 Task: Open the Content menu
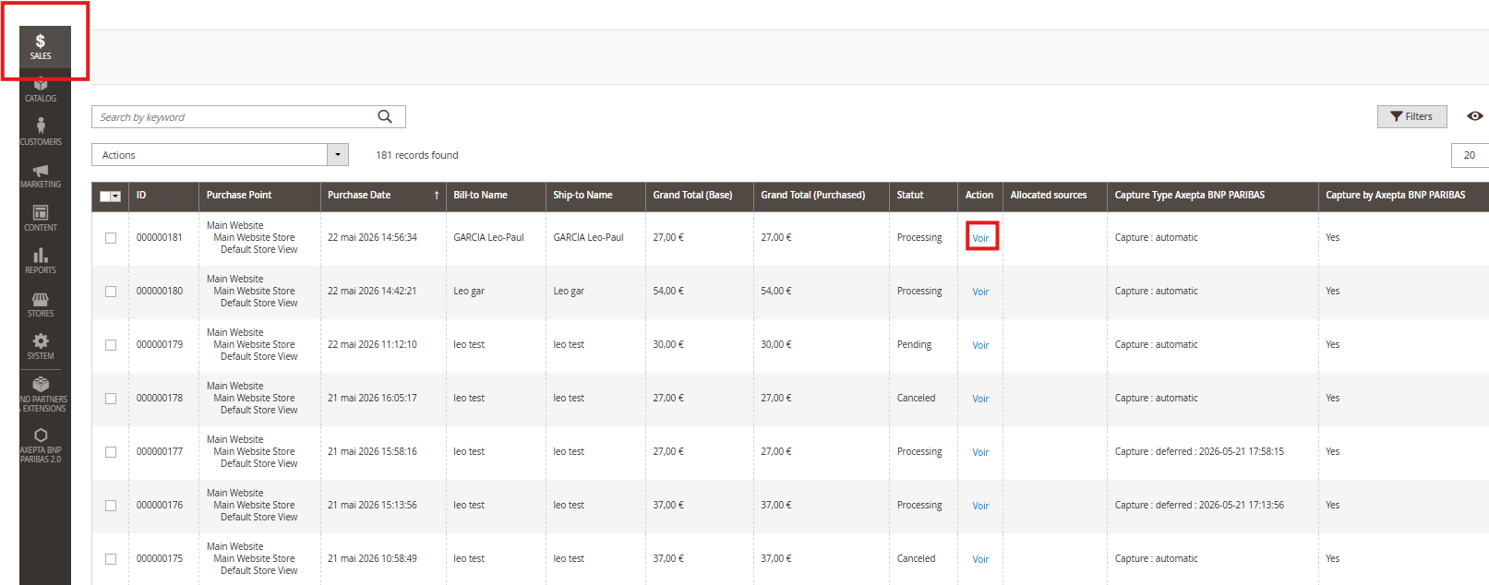click(x=41, y=219)
